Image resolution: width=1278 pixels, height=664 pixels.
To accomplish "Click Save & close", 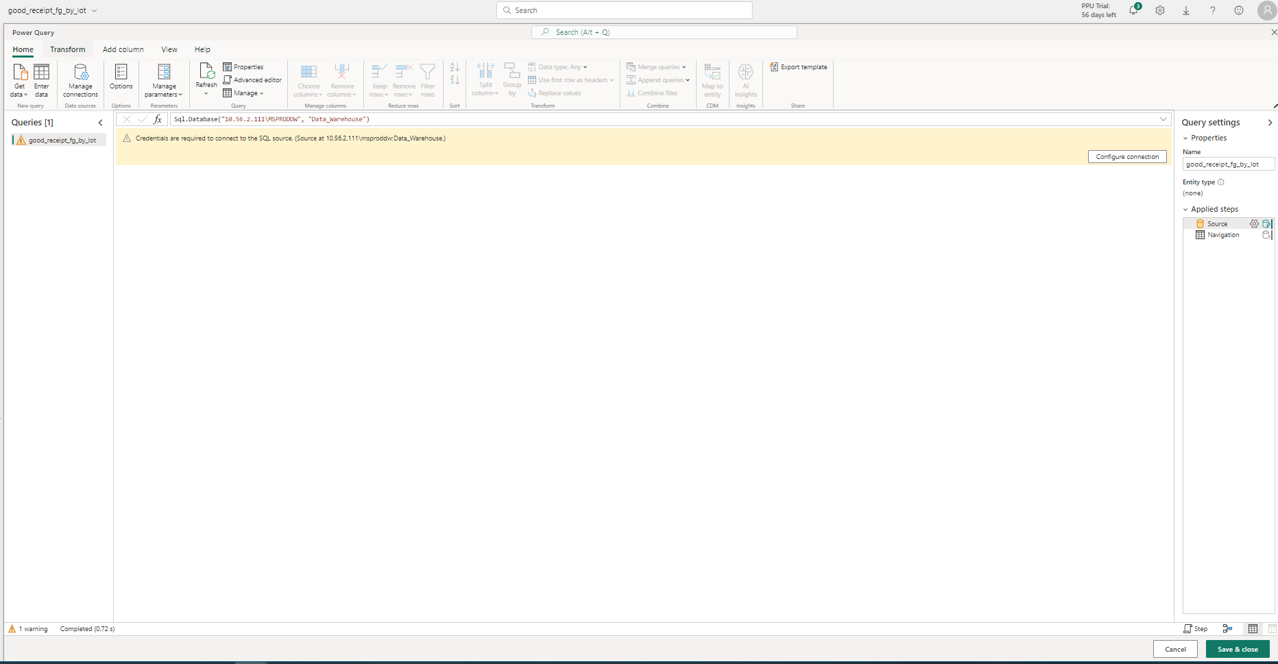I will click(1237, 649).
